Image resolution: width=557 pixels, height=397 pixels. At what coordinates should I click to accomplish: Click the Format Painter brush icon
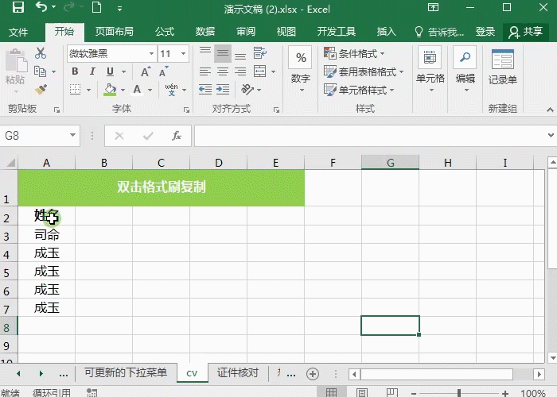[x=41, y=90]
